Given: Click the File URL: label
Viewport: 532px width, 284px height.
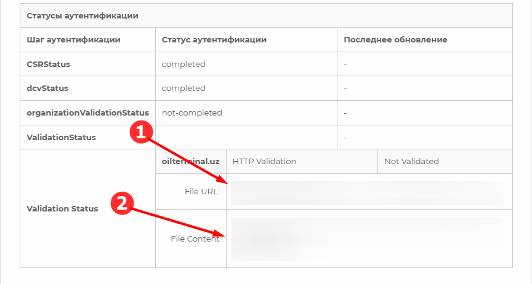Looking at the screenshot, I should (x=202, y=191).
